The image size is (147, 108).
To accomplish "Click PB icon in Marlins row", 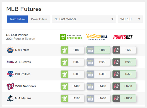I will pyautogui.click(x=116, y=98).
